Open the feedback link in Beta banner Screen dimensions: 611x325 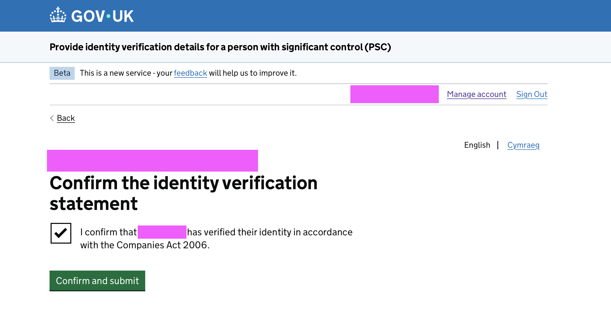pyautogui.click(x=190, y=73)
